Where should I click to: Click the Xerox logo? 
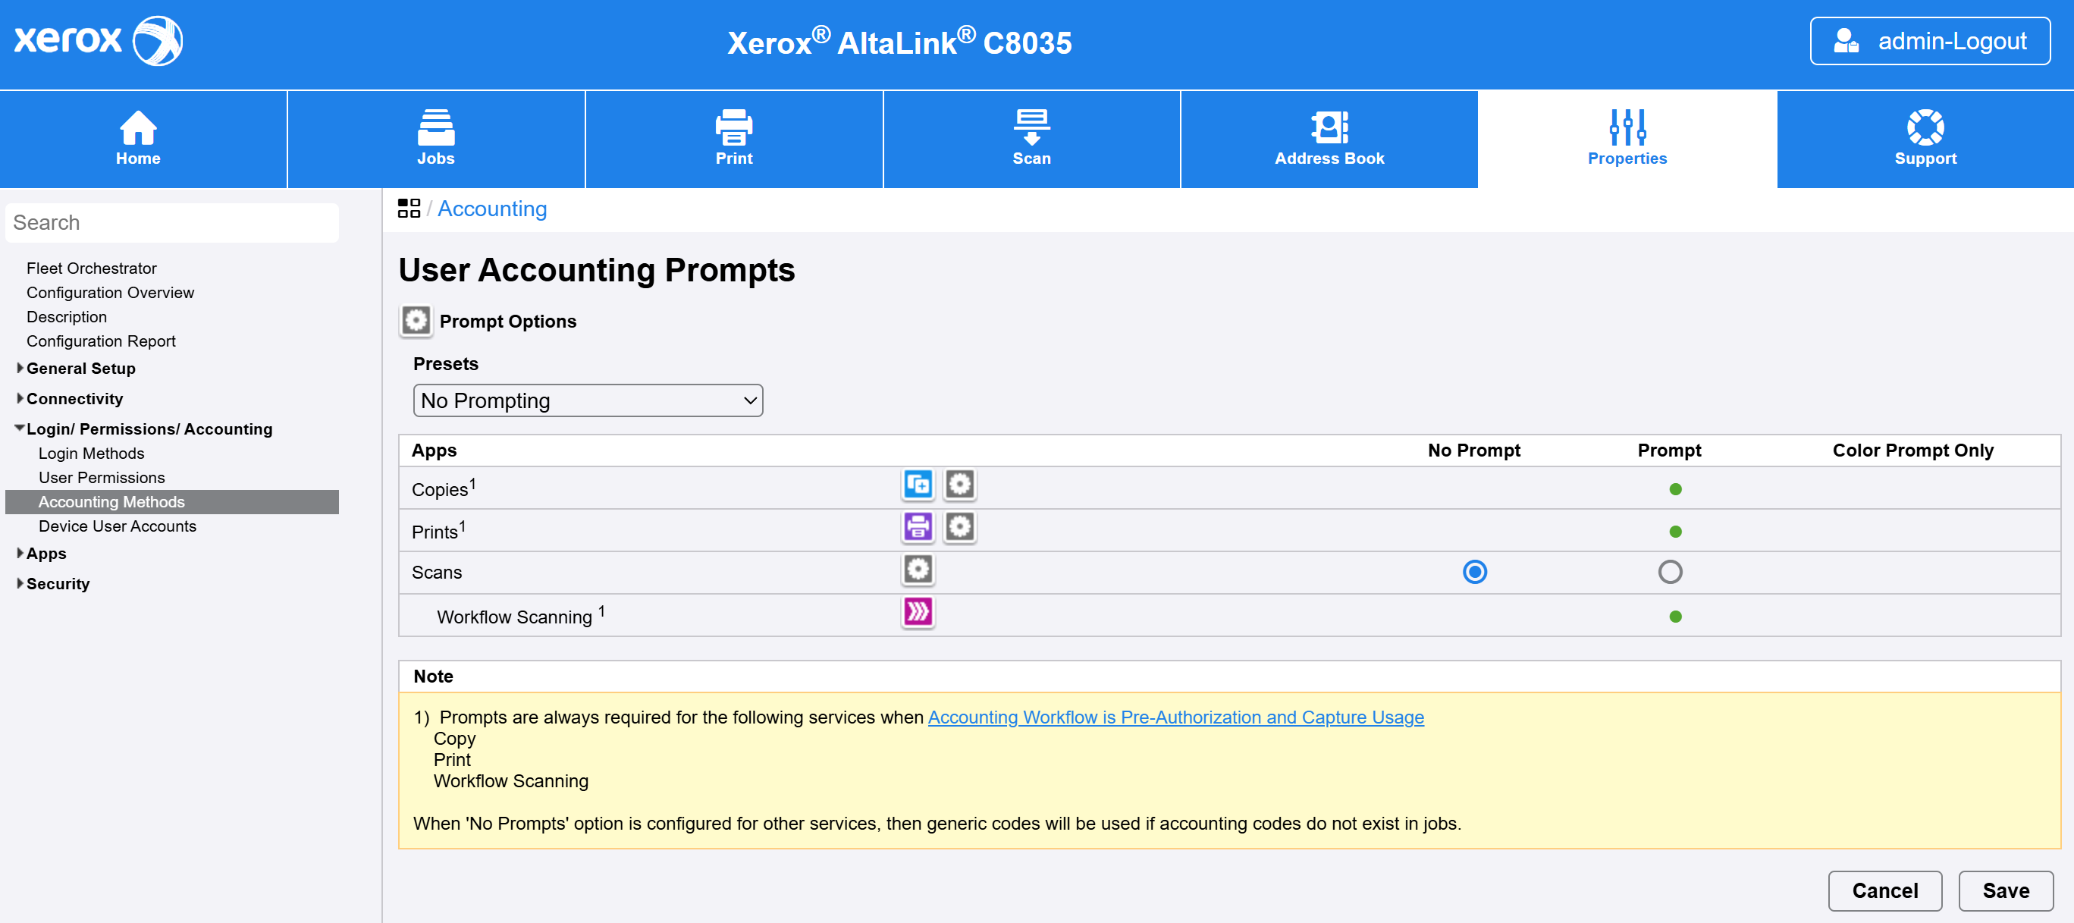(x=99, y=40)
